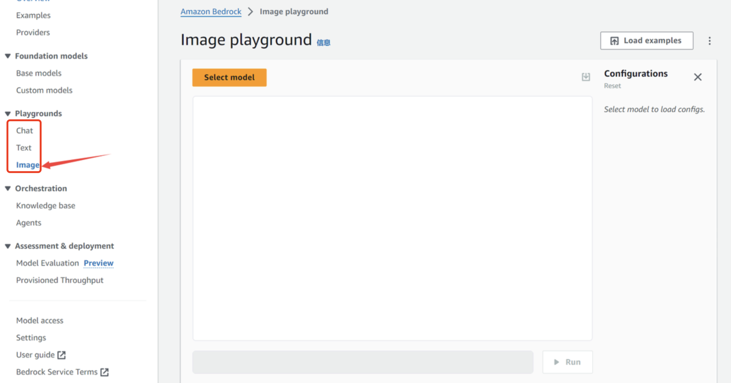Click the Select model button
This screenshot has width=731, height=383.
pyautogui.click(x=229, y=77)
